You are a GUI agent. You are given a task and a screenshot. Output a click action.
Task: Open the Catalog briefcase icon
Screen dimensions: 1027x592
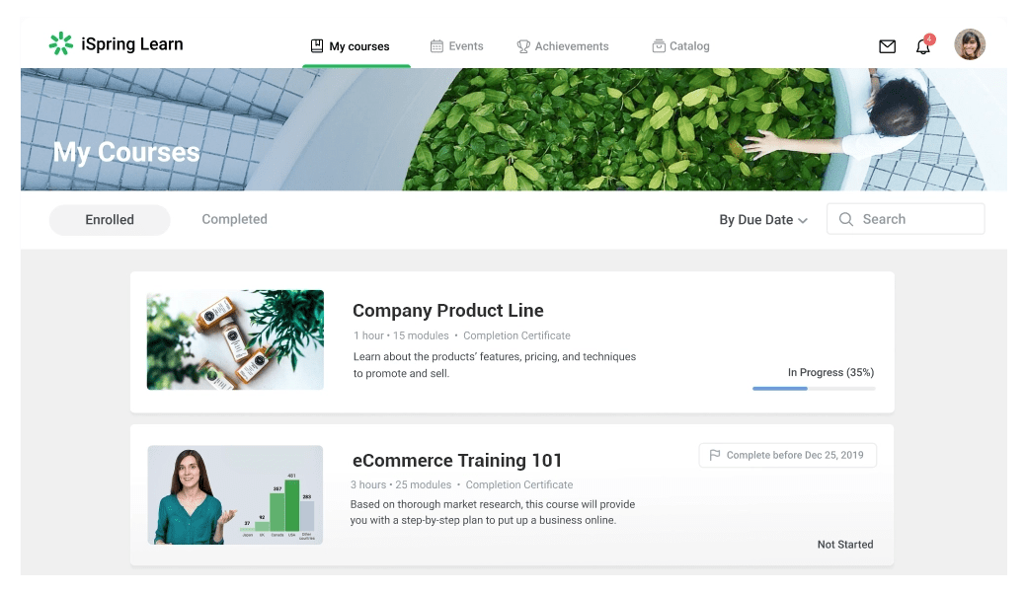tap(657, 44)
